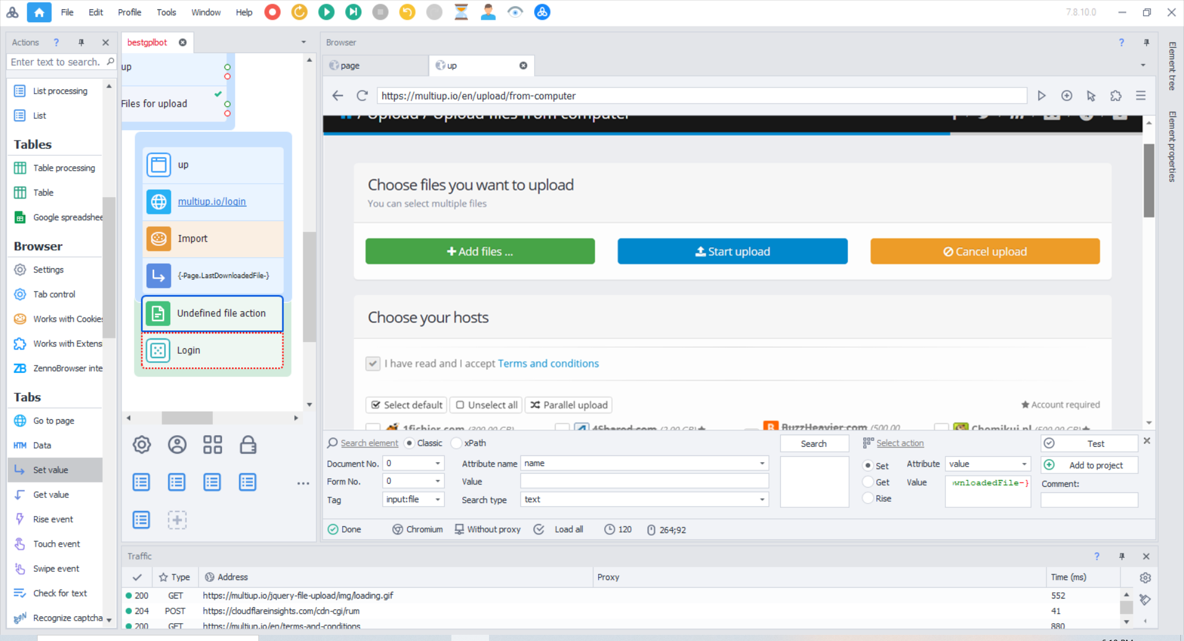1184x641 pixels.
Task: Open the profile icon below the action canvas
Action: coord(177,444)
